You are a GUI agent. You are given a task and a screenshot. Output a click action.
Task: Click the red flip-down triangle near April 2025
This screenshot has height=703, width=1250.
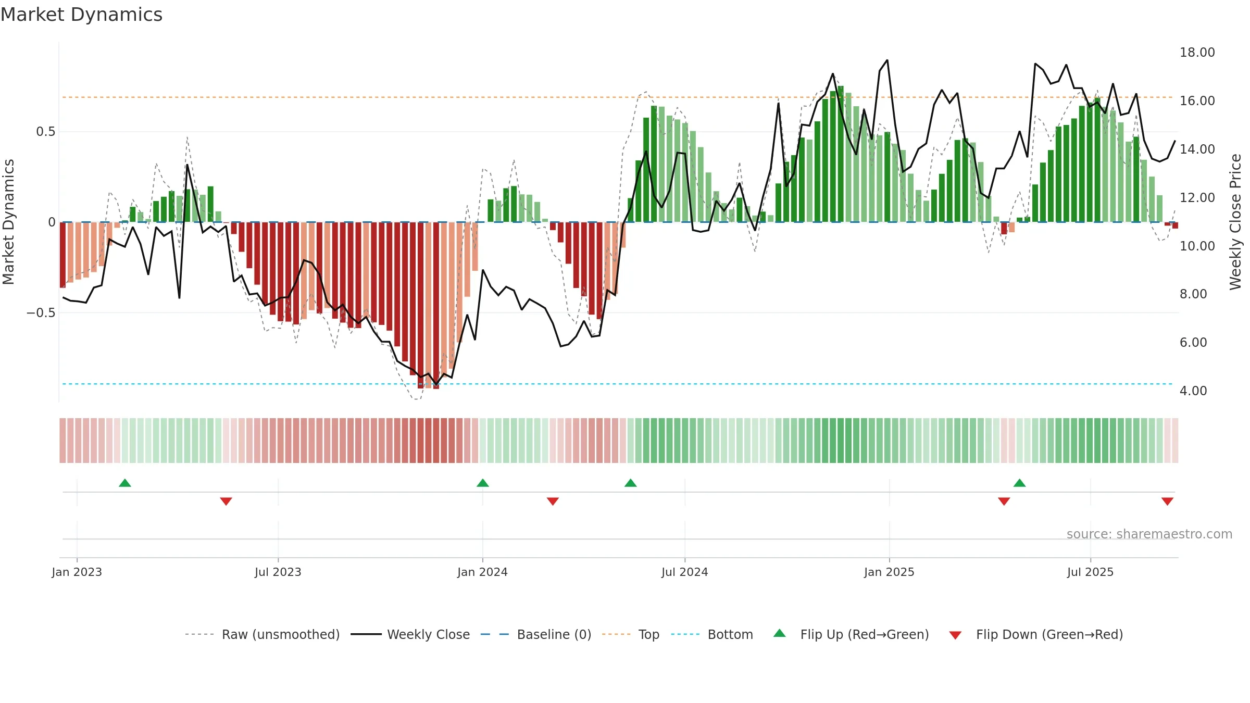click(x=1004, y=501)
